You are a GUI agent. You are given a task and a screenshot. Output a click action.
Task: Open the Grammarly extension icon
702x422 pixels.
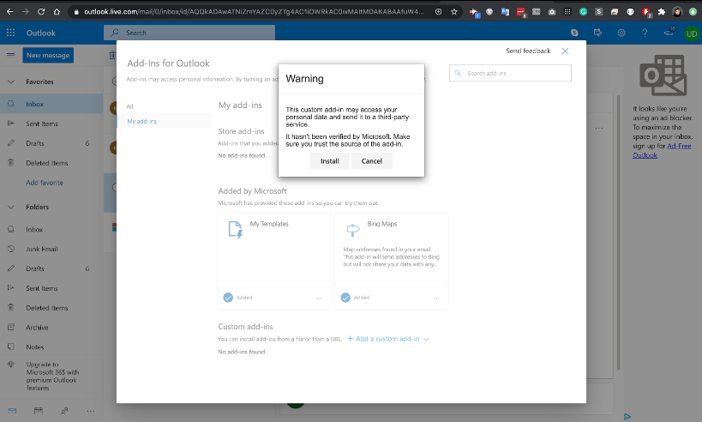click(583, 12)
